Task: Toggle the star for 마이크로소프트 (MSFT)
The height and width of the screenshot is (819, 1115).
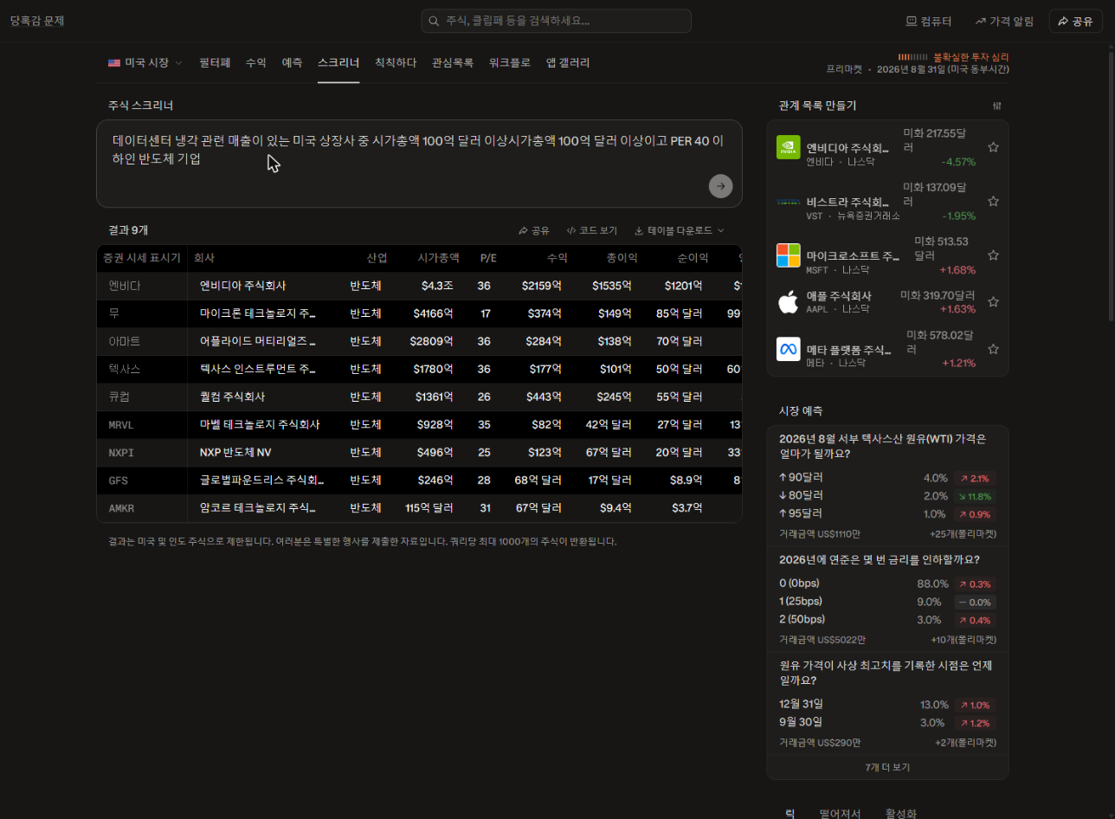Action: pyautogui.click(x=993, y=255)
